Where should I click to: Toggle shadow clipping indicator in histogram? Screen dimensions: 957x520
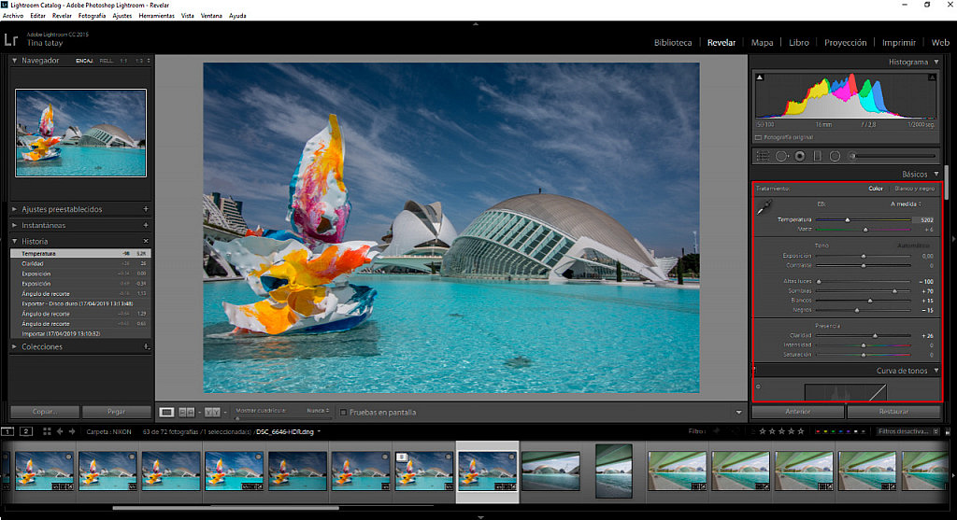[x=759, y=77]
